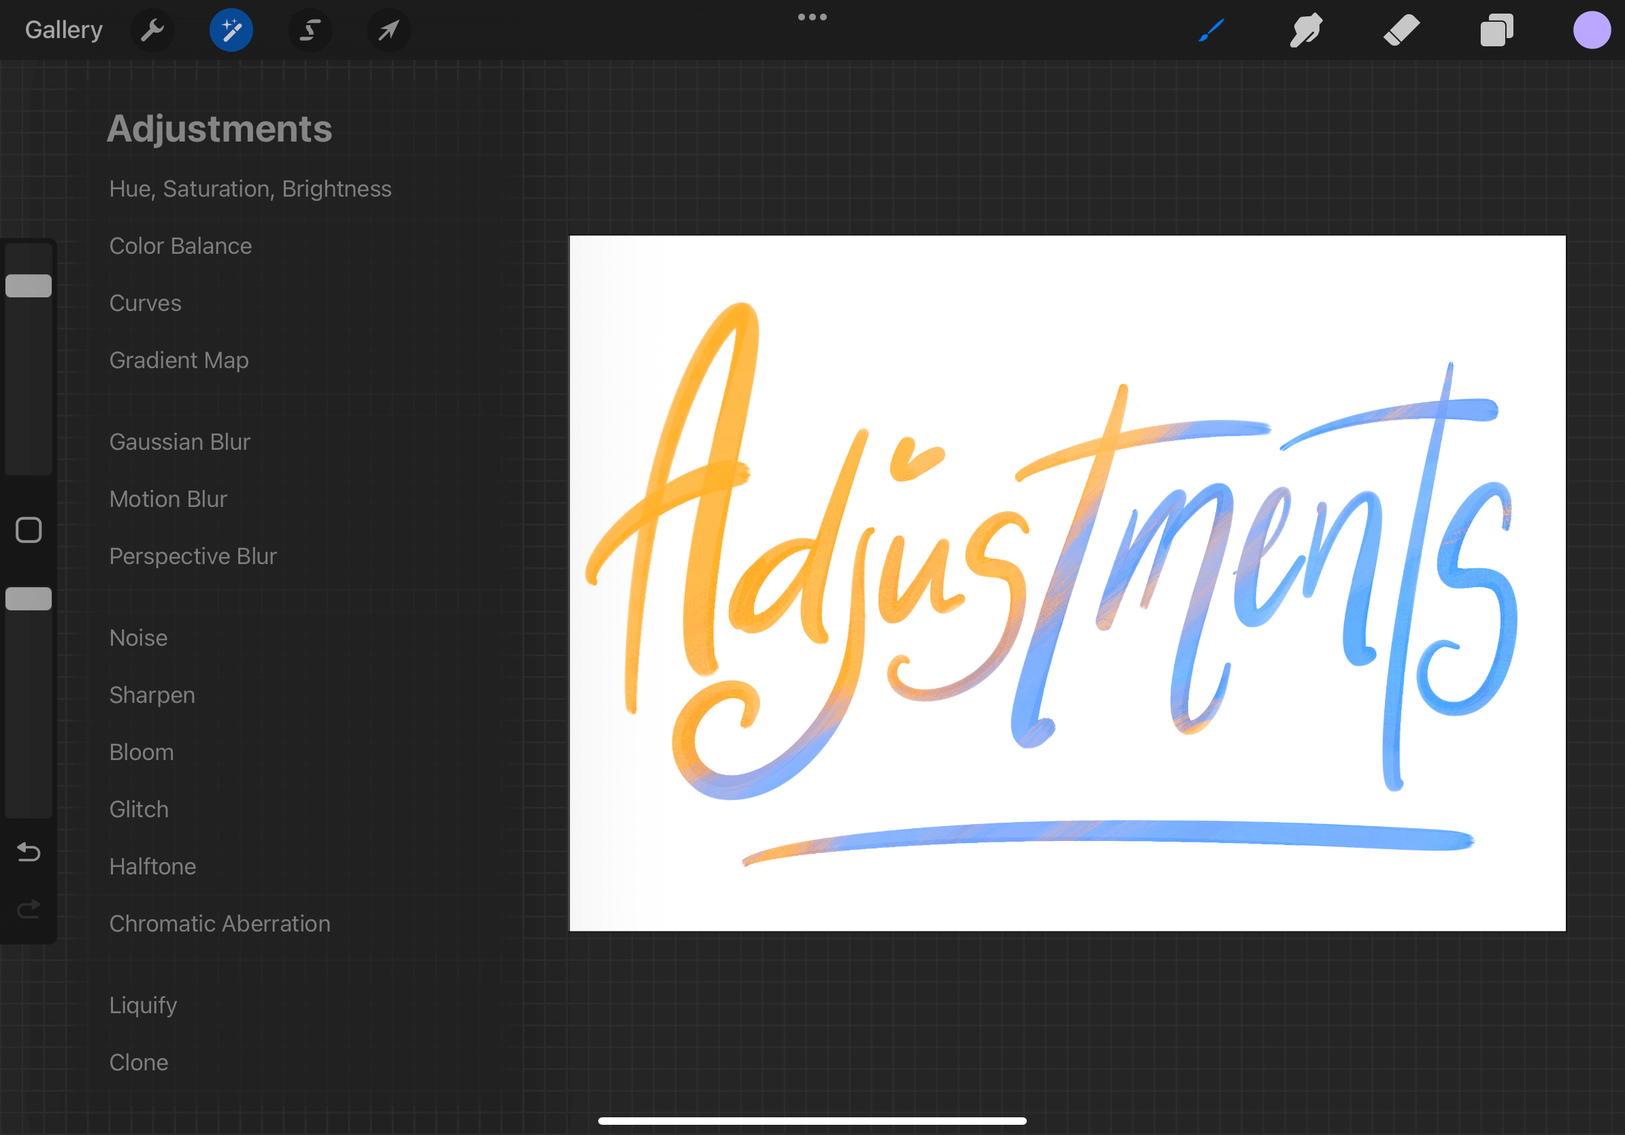This screenshot has width=1625, height=1135.
Task: Tap the three-dots menu at top center
Action: pos(812,17)
